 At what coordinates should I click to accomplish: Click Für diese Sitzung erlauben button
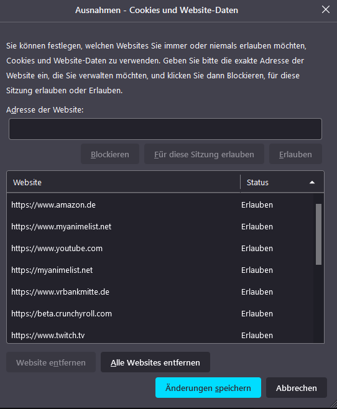pyautogui.click(x=204, y=154)
